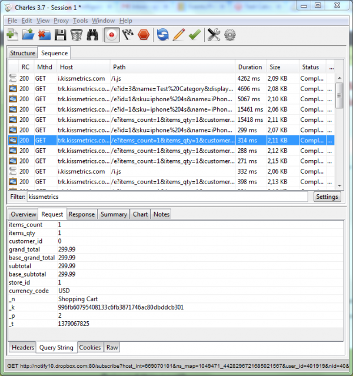The image size is (353, 376).
Task: Select the request row with 271 ms duration
Action: coord(171,161)
